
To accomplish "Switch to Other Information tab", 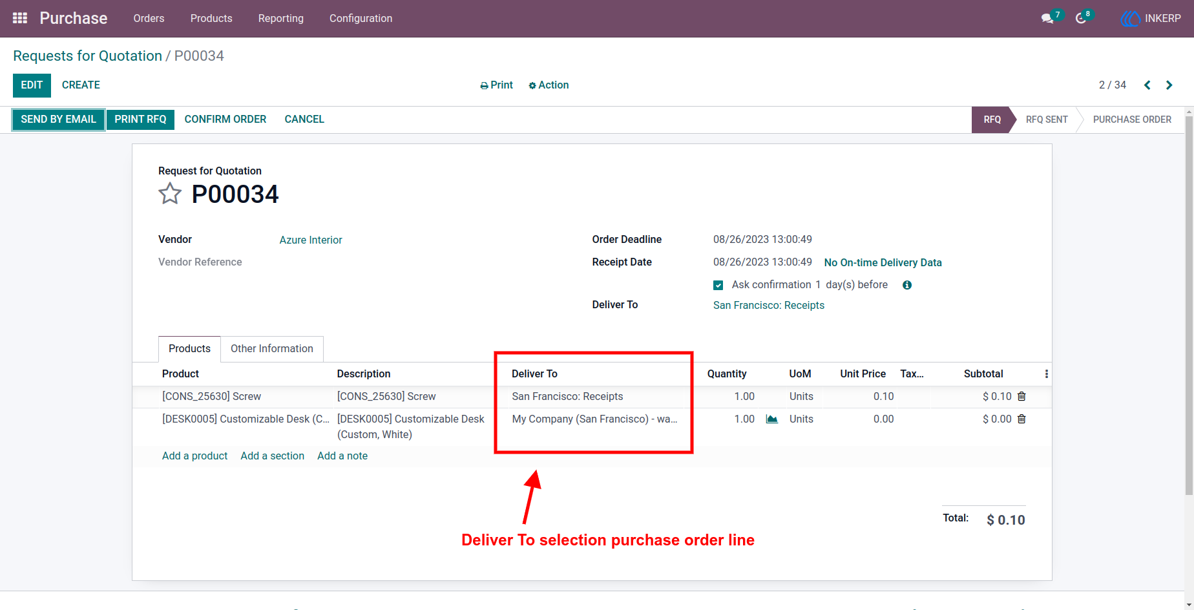I will click(x=272, y=349).
